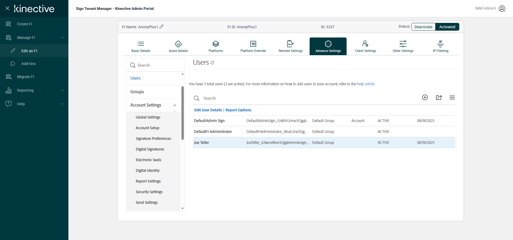Click the settings panel vertical scrollbar
Screen dimensions: 513x240
[182, 113]
